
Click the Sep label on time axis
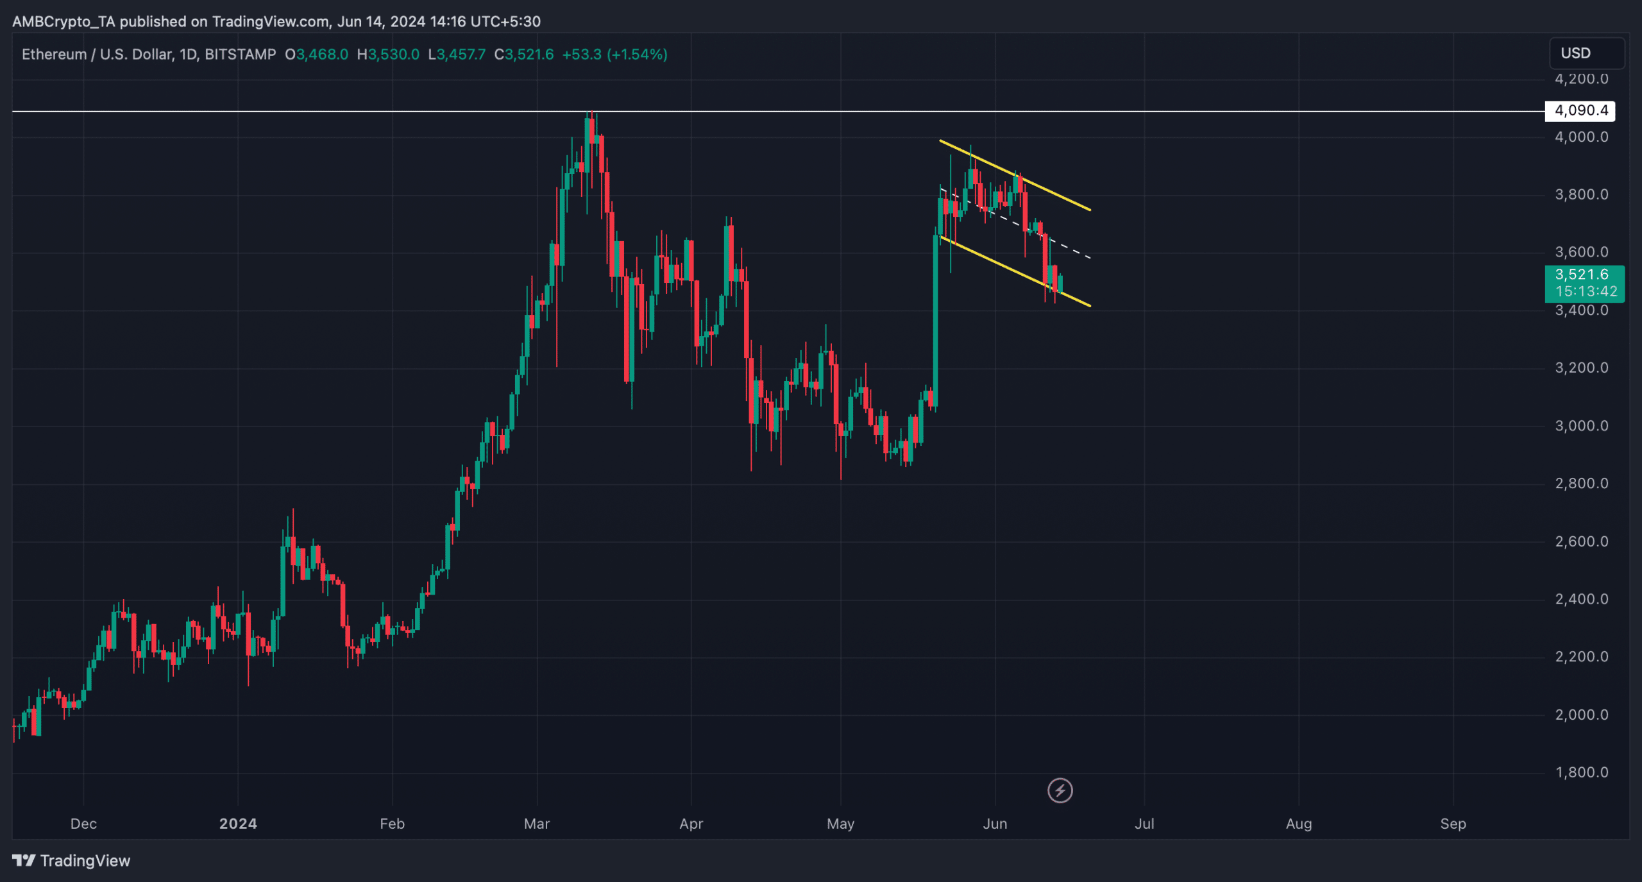tap(1453, 824)
